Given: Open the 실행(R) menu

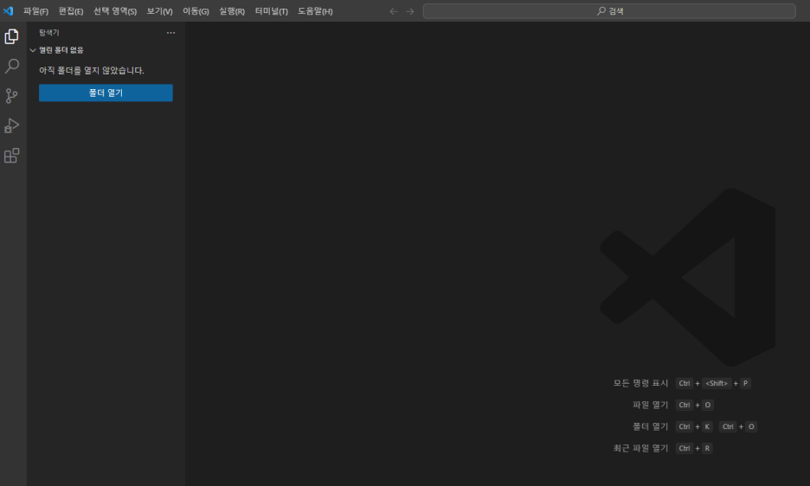Looking at the screenshot, I should pos(232,11).
